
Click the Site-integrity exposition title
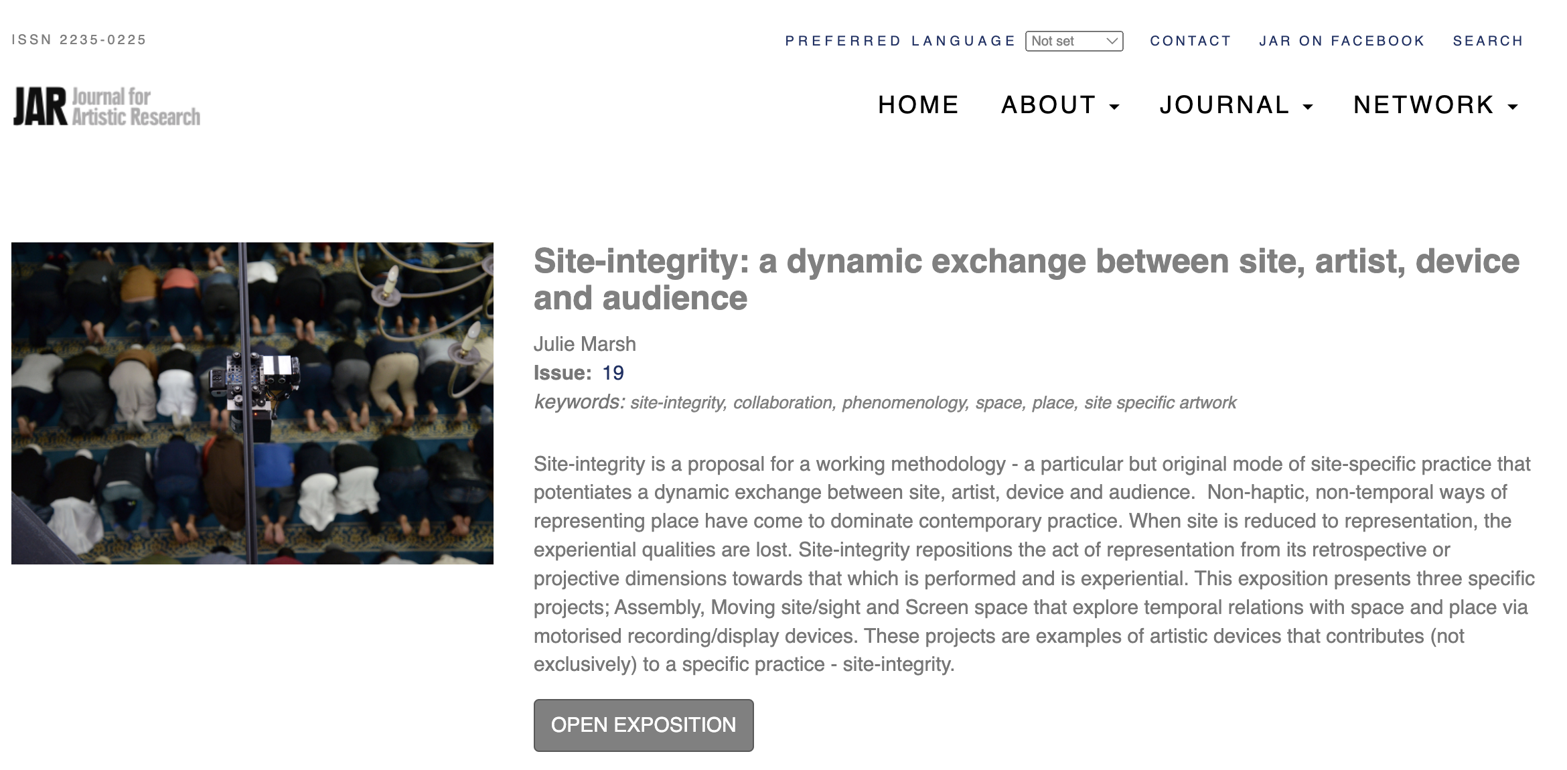(x=1026, y=279)
